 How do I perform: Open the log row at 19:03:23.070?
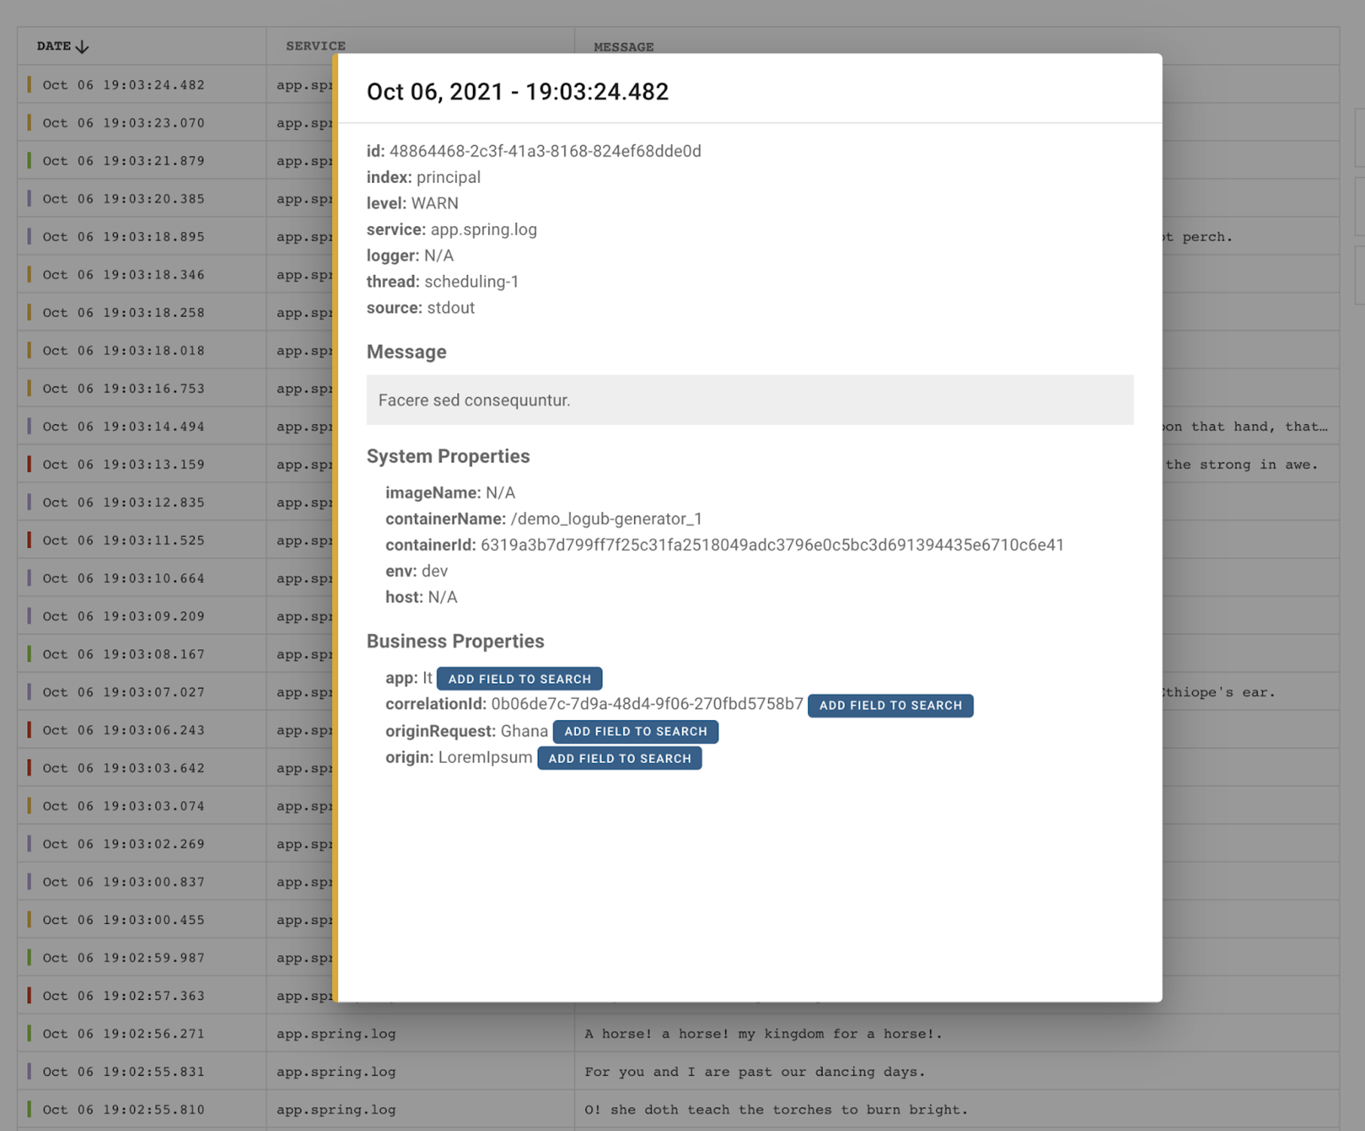pos(123,123)
